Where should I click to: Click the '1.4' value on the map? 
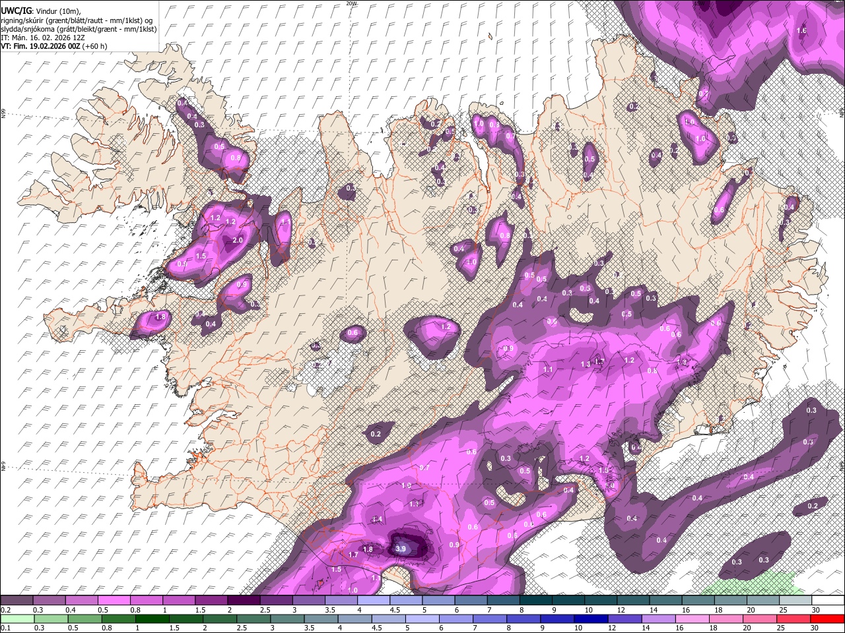click(377, 520)
